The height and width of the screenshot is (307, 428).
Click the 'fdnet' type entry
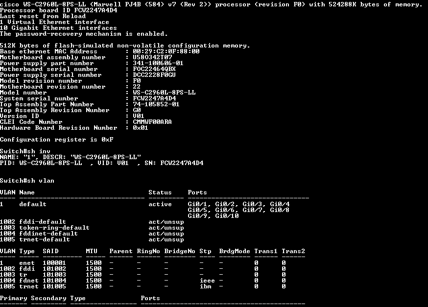(x=29, y=281)
